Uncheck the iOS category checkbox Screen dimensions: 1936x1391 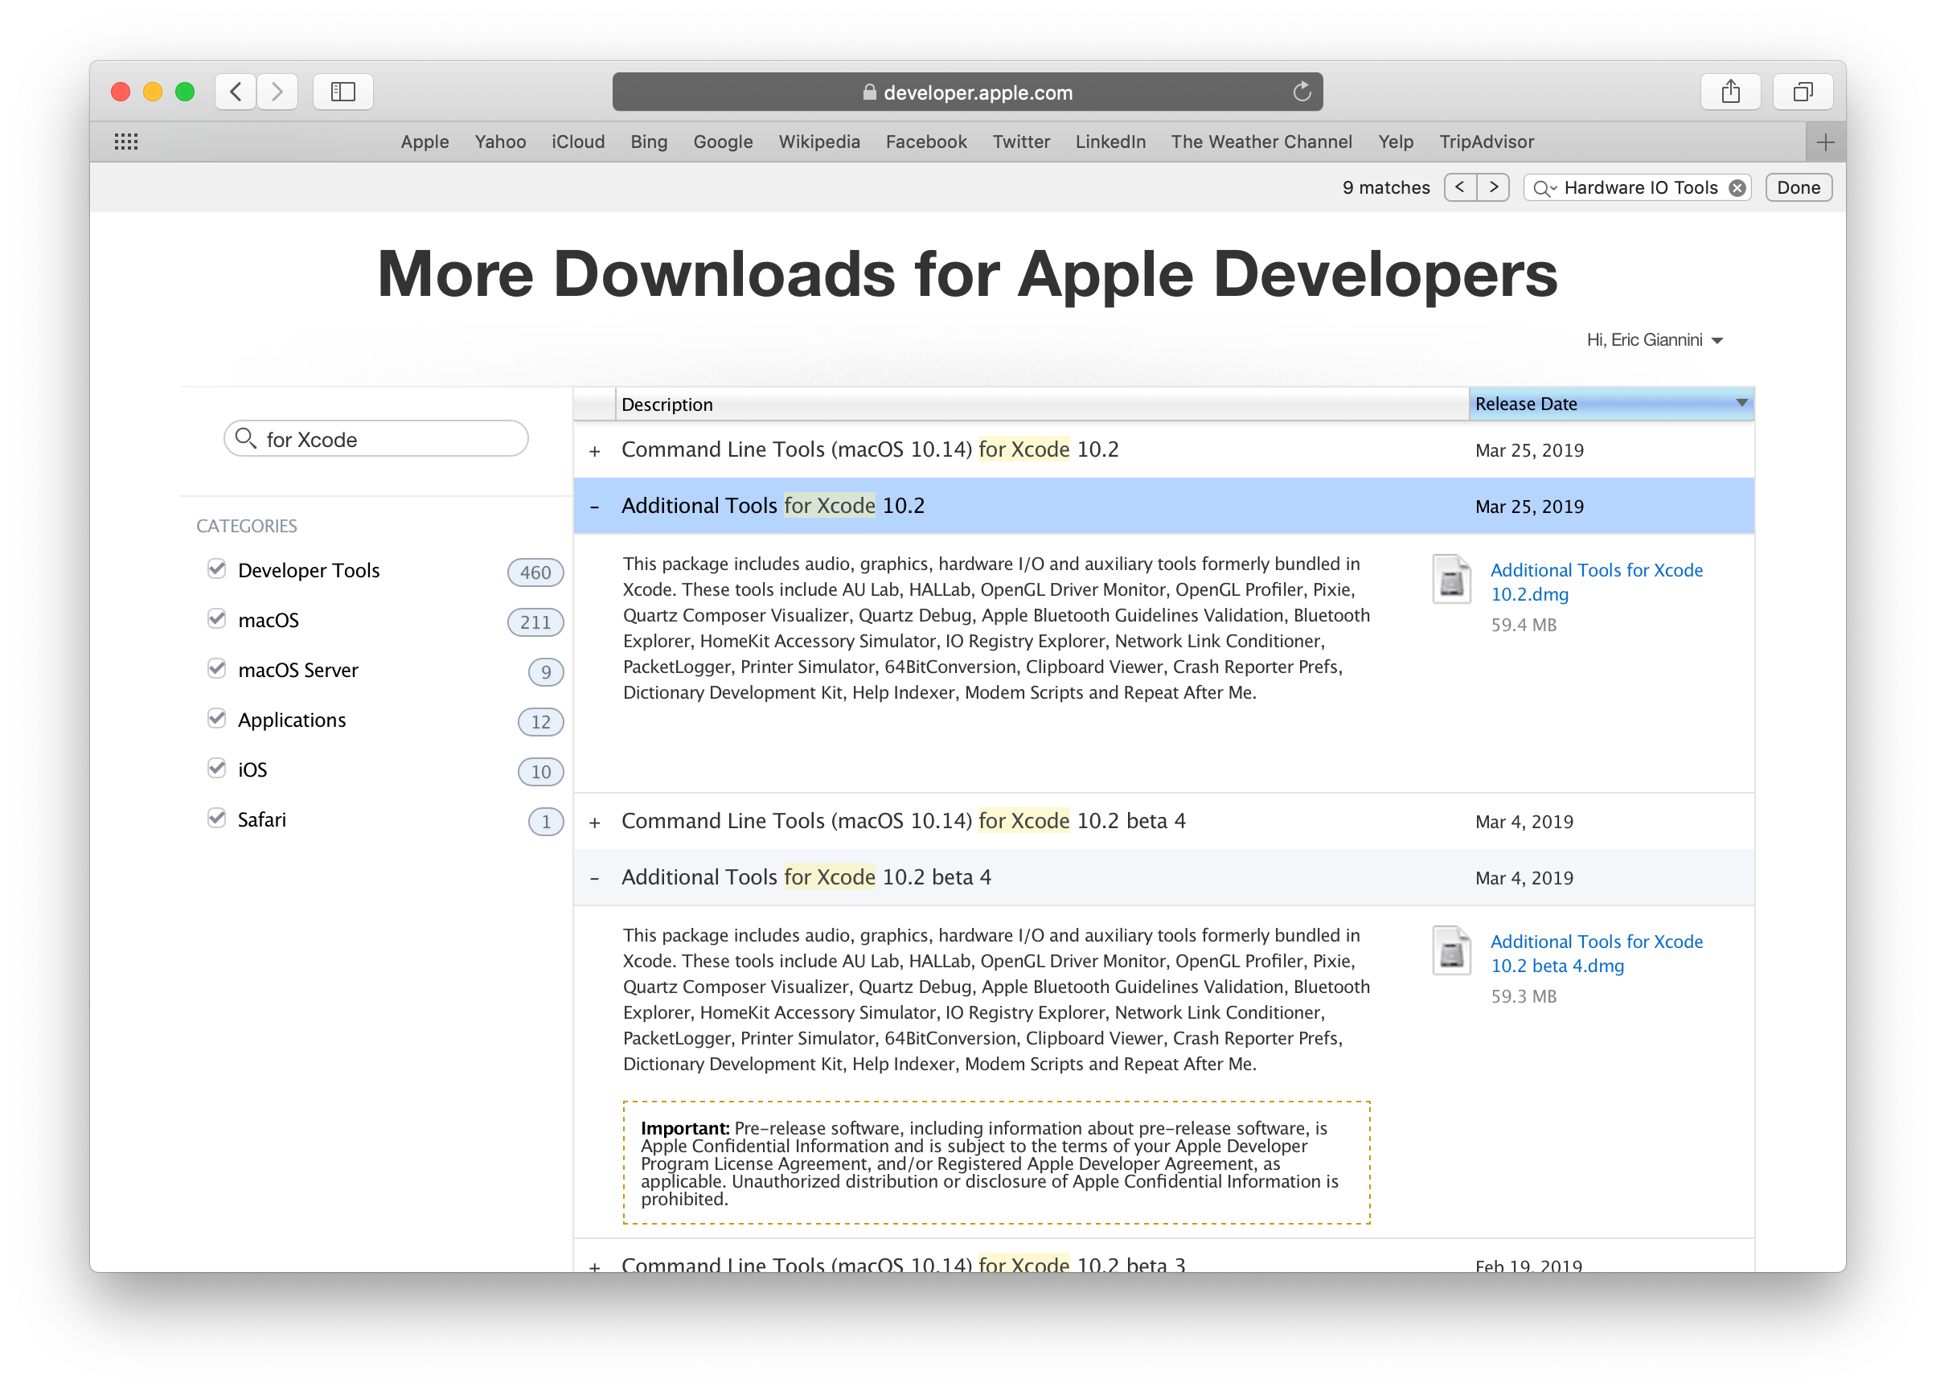(x=217, y=768)
